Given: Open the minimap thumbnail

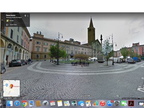Looking at the screenshot, I should [x=12, y=88].
